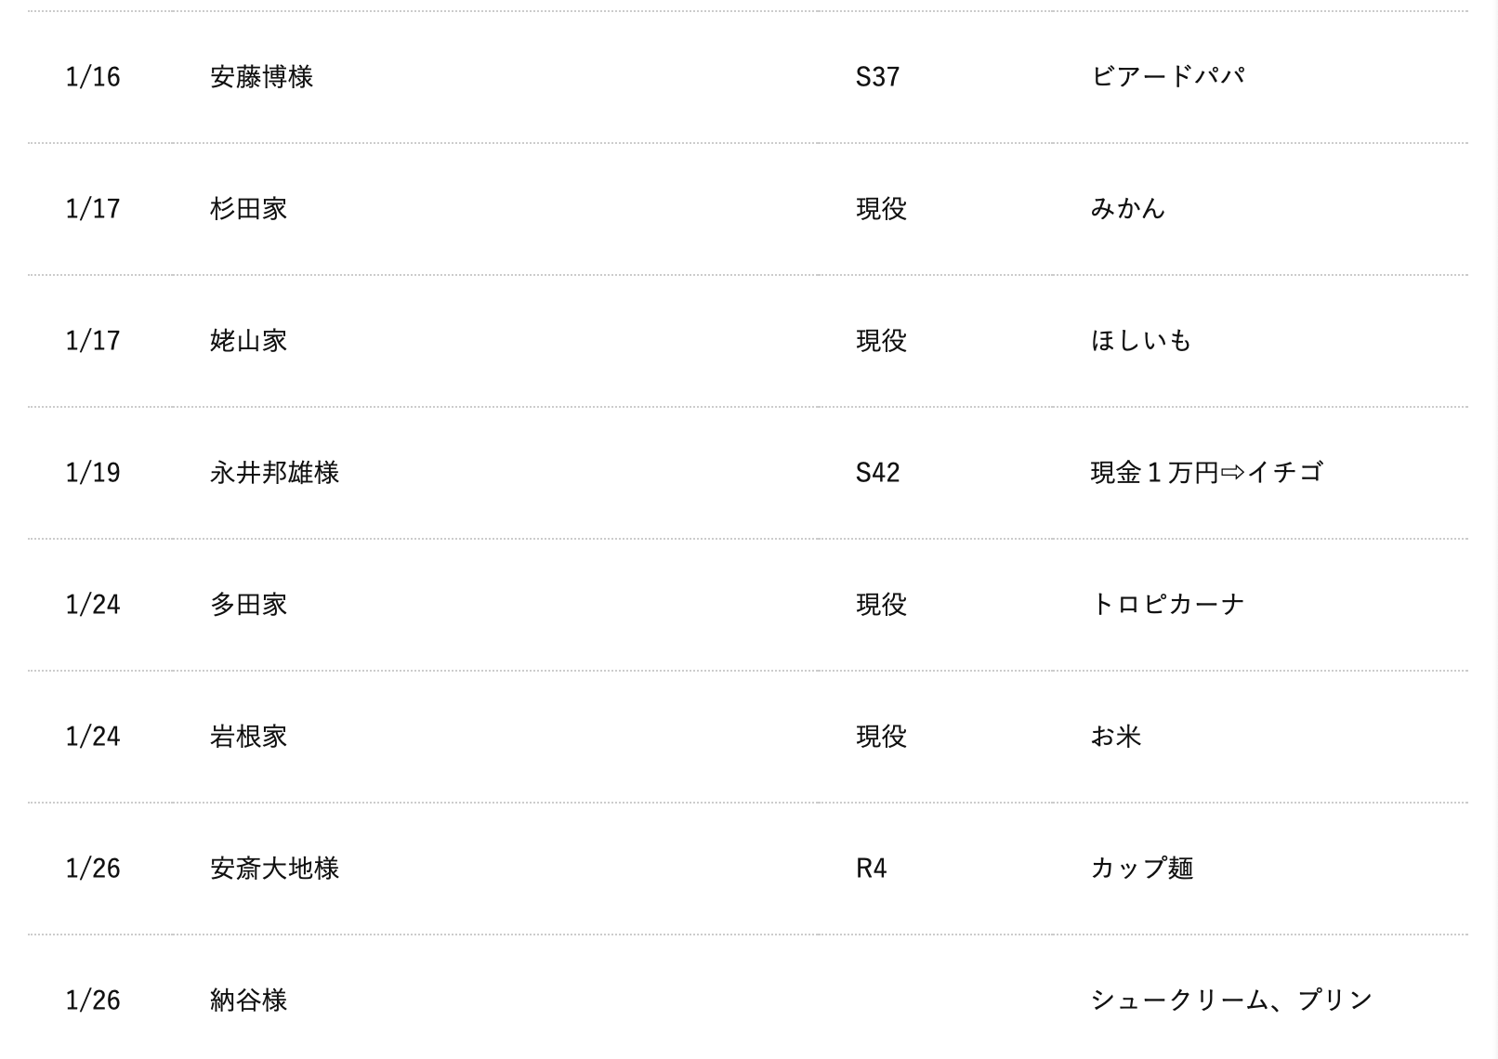Select the ほしいも gift text

tap(1141, 340)
